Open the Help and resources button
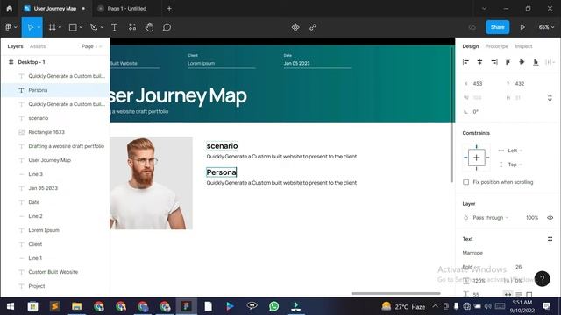The image size is (561, 315). 543,278
